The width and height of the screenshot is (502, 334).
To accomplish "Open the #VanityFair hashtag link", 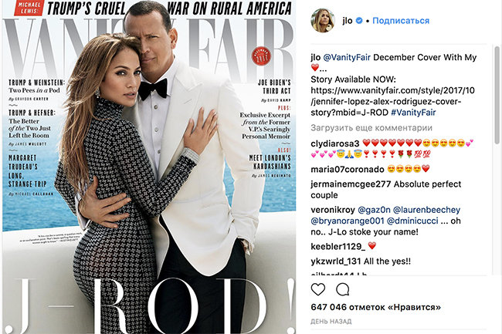I will (413, 113).
